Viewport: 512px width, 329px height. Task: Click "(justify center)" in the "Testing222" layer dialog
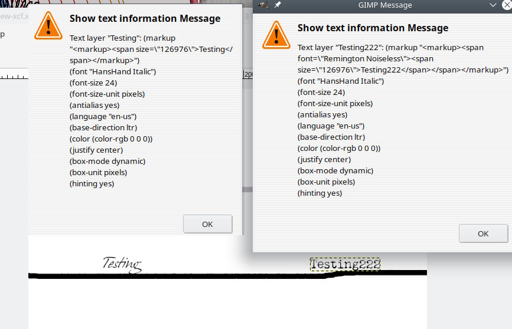[324, 159]
